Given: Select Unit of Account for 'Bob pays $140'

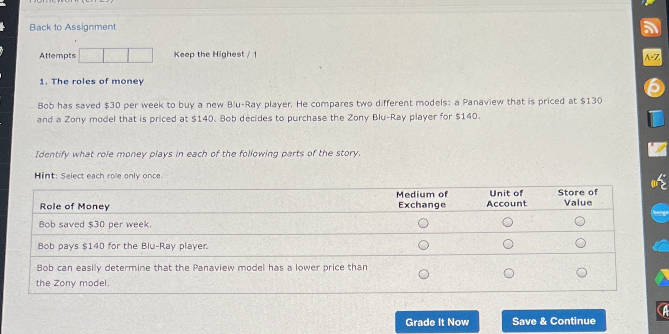Looking at the screenshot, I should [508, 244].
